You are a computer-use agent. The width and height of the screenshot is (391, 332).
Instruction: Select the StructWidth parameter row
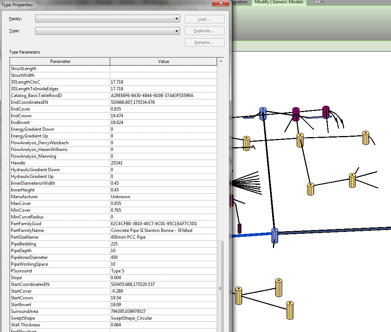pos(114,75)
